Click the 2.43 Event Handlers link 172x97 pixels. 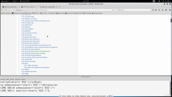27,29
